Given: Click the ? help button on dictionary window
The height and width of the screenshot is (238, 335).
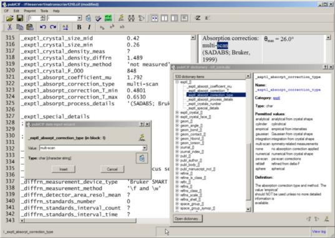Looking at the screenshot, I should click(326, 67).
